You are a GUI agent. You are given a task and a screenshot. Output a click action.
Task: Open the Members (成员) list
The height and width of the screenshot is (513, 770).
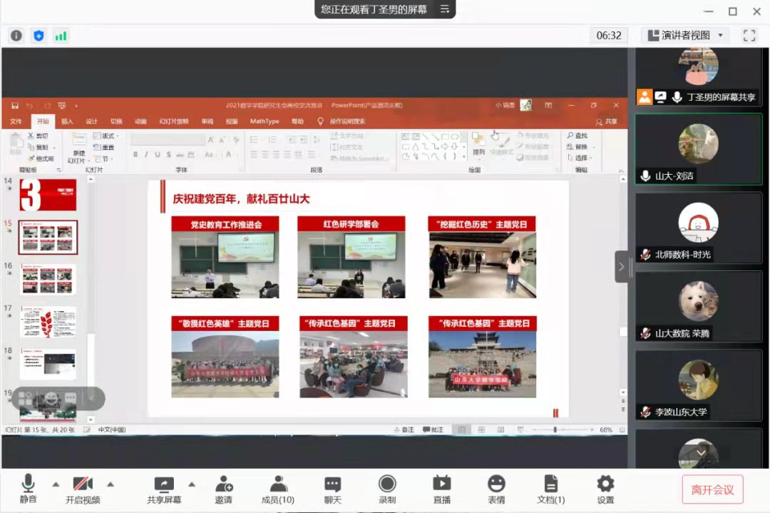(278, 489)
